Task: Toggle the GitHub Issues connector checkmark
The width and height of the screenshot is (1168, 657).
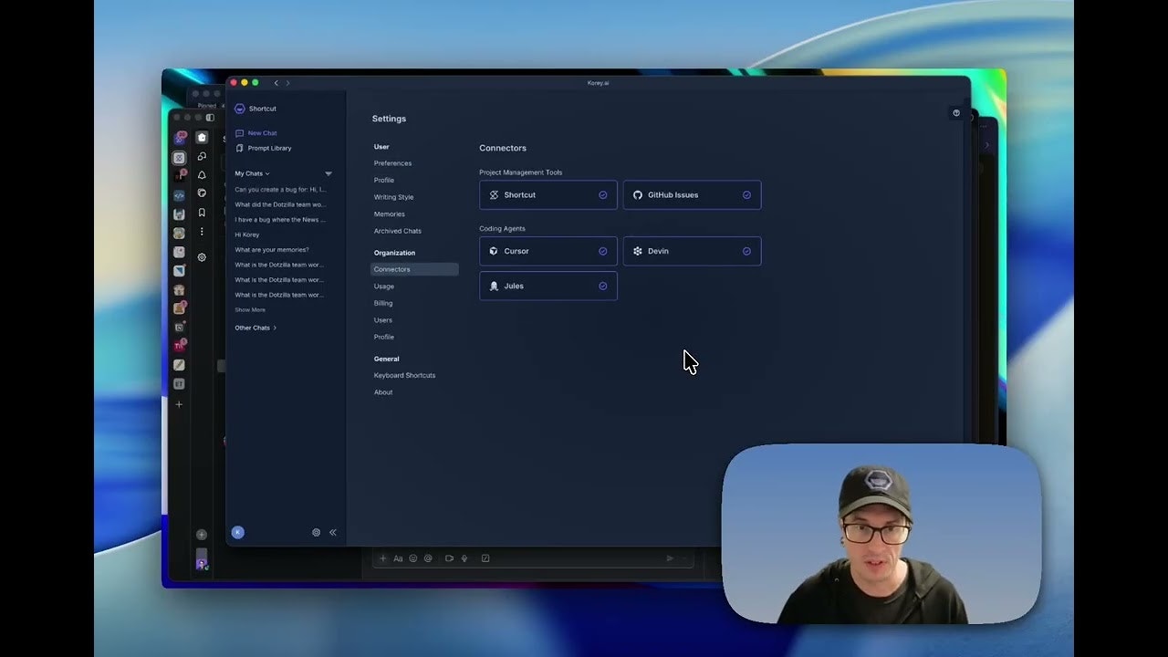Action: pyautogui.click(x=746, y=195)
